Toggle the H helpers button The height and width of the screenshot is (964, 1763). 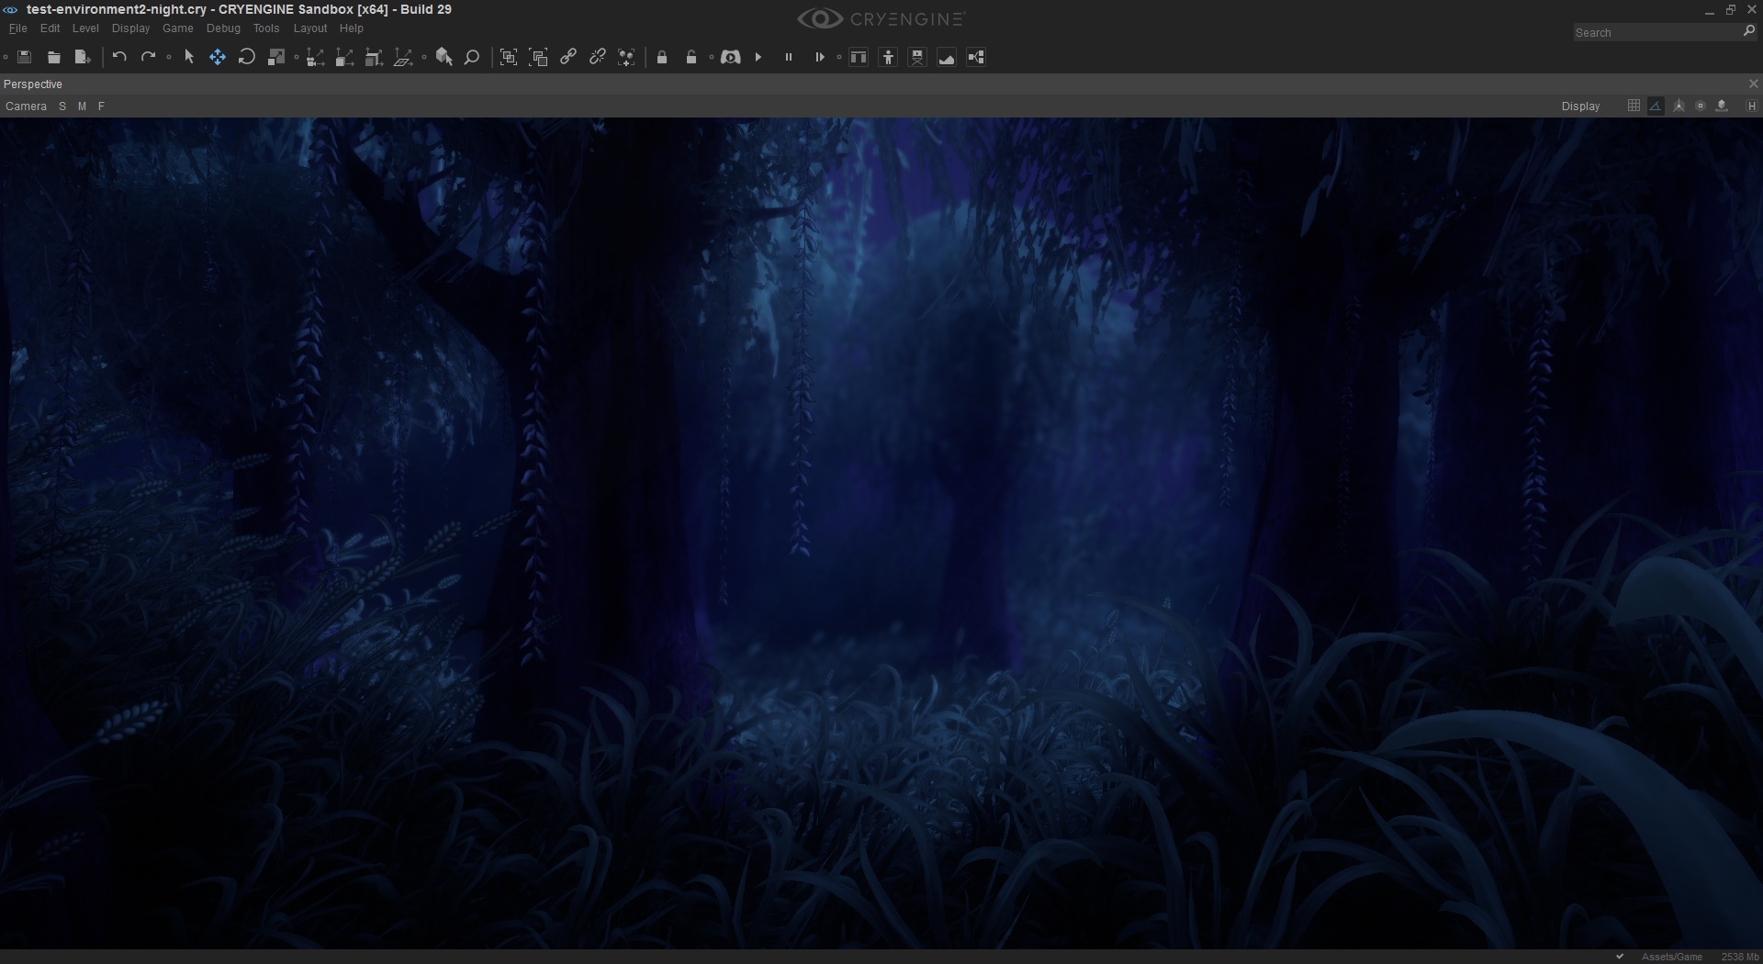pos(1751,106)
